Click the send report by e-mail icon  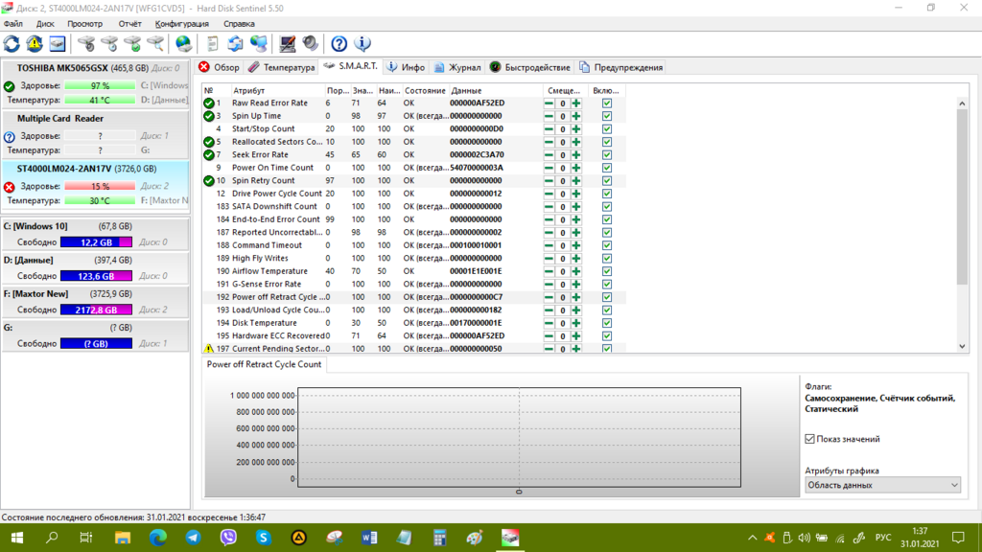click(235, 44)
